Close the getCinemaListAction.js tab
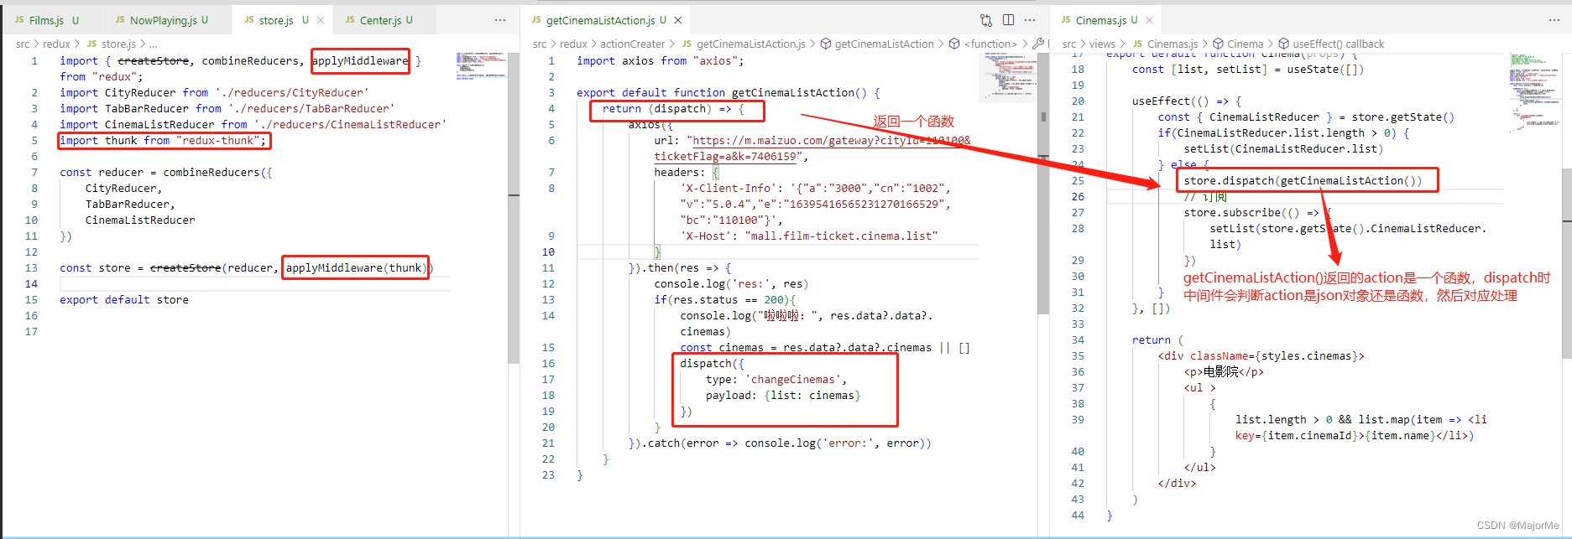 678,20
